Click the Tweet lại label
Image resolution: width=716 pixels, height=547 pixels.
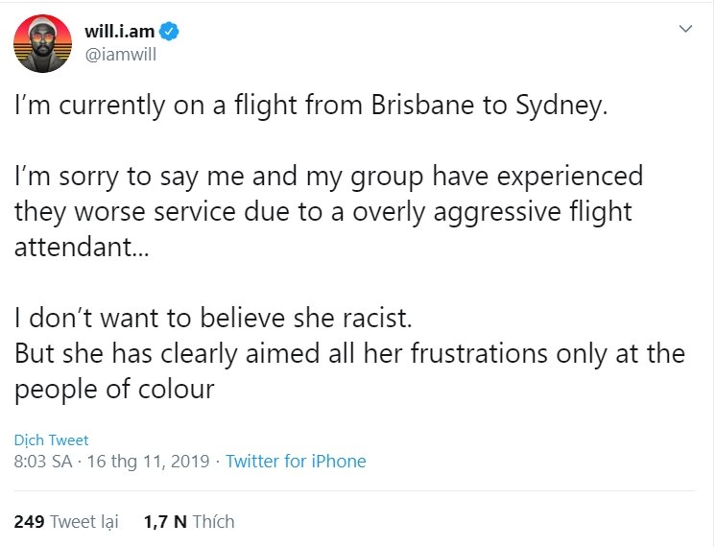[x=84, y=522]
